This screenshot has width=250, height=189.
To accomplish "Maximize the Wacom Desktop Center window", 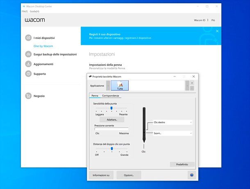I will [207, 7].
